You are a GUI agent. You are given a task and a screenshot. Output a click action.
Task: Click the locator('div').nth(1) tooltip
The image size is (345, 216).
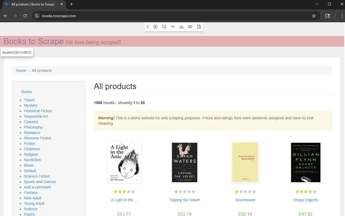pos(17,52)
